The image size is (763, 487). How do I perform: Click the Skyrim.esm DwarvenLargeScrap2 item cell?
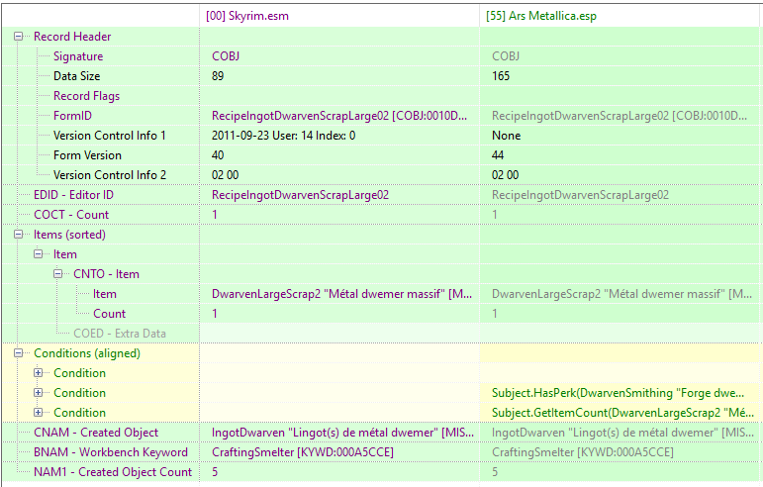[x=341, y=294]
